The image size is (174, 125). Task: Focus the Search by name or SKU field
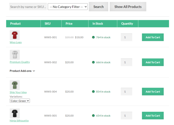point(28,7)
